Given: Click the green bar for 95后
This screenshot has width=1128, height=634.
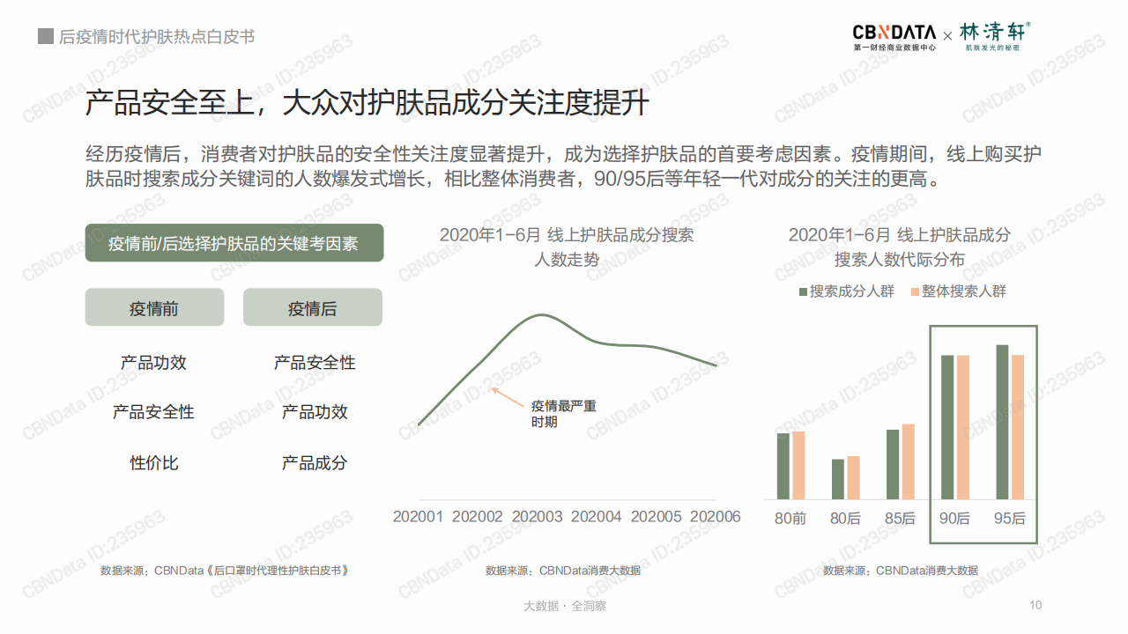Looking at the screenshot, I should pyautogui.click(x=1002, y=423).
